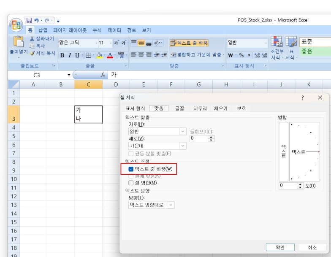Viewport: 331px width, 257px height.
Task: Click the Paste (붙여넣기) clipboard icon
Action: (19, 42)
